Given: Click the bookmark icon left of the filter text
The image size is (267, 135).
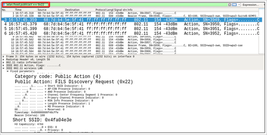Looking at the screenshot, I should coord(4,5).
